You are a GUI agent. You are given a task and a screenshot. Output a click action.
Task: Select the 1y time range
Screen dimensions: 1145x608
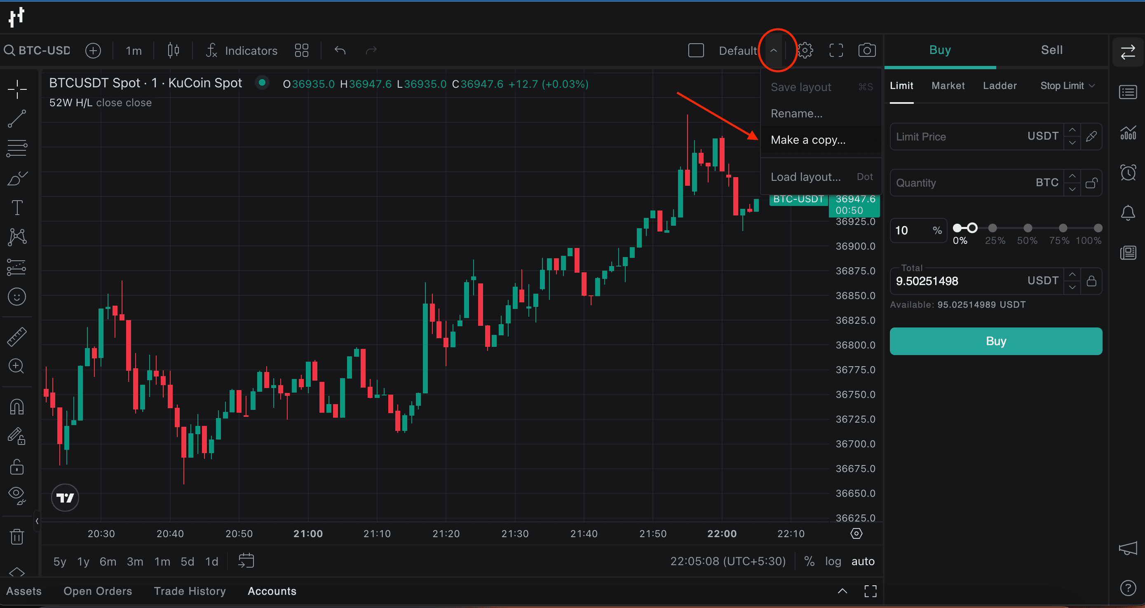coord(83,562)
